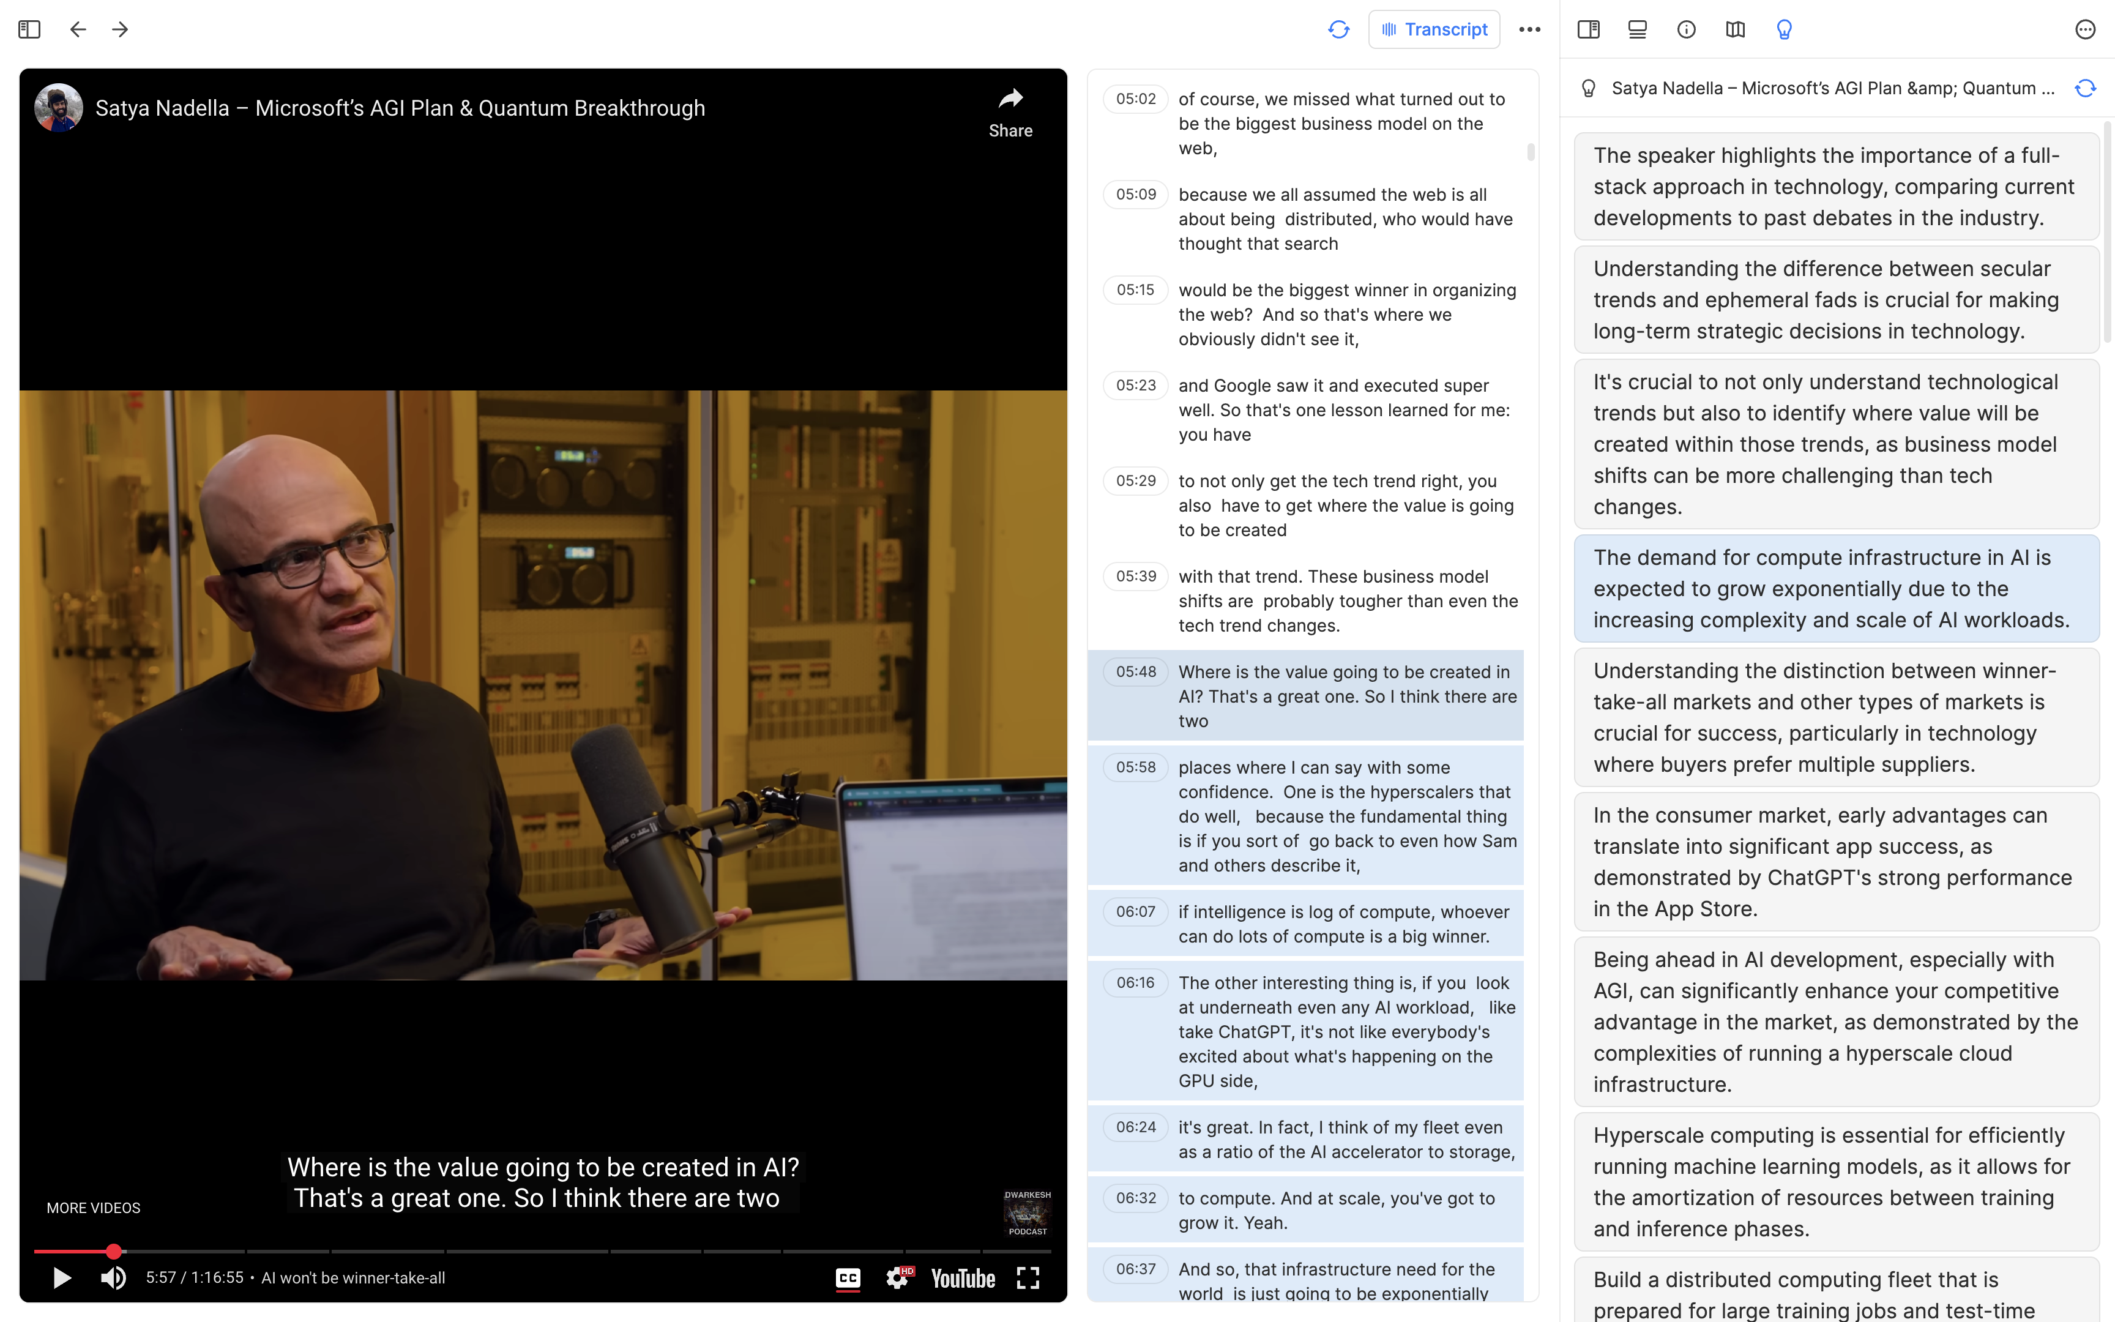Open the info panel icon
Image resolution: width=2115 pixels, height=1322 pixels.
pyautogui.click(x=1687, y=30)
